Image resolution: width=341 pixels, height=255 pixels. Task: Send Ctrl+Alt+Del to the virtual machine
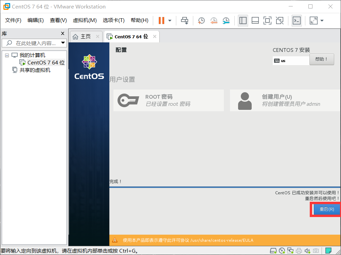pyautogui.click(x=185, y=21)
